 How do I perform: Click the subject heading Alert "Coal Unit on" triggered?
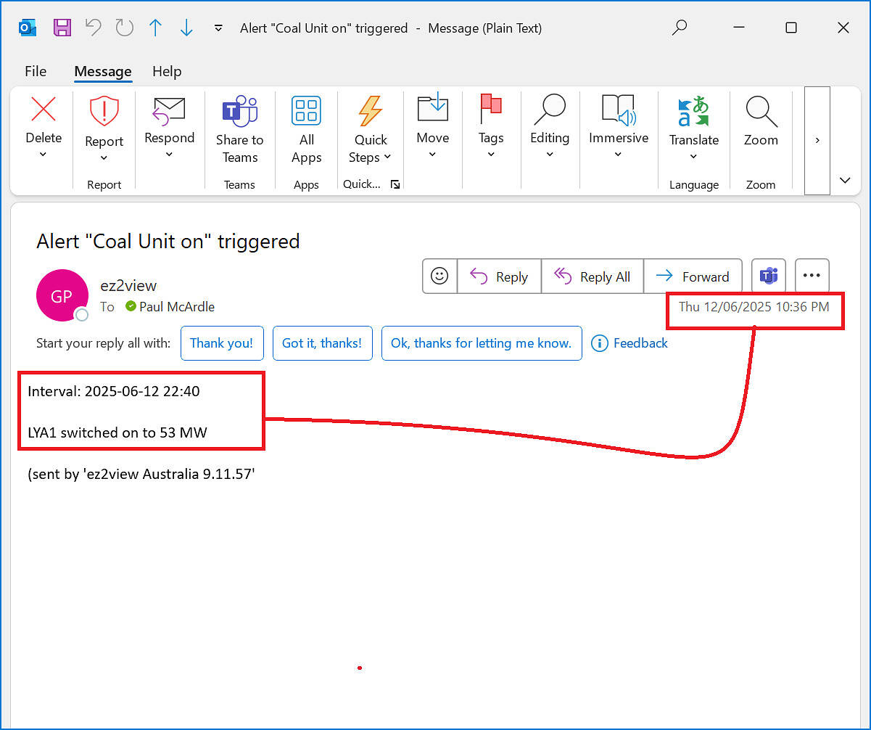point(168,241)
